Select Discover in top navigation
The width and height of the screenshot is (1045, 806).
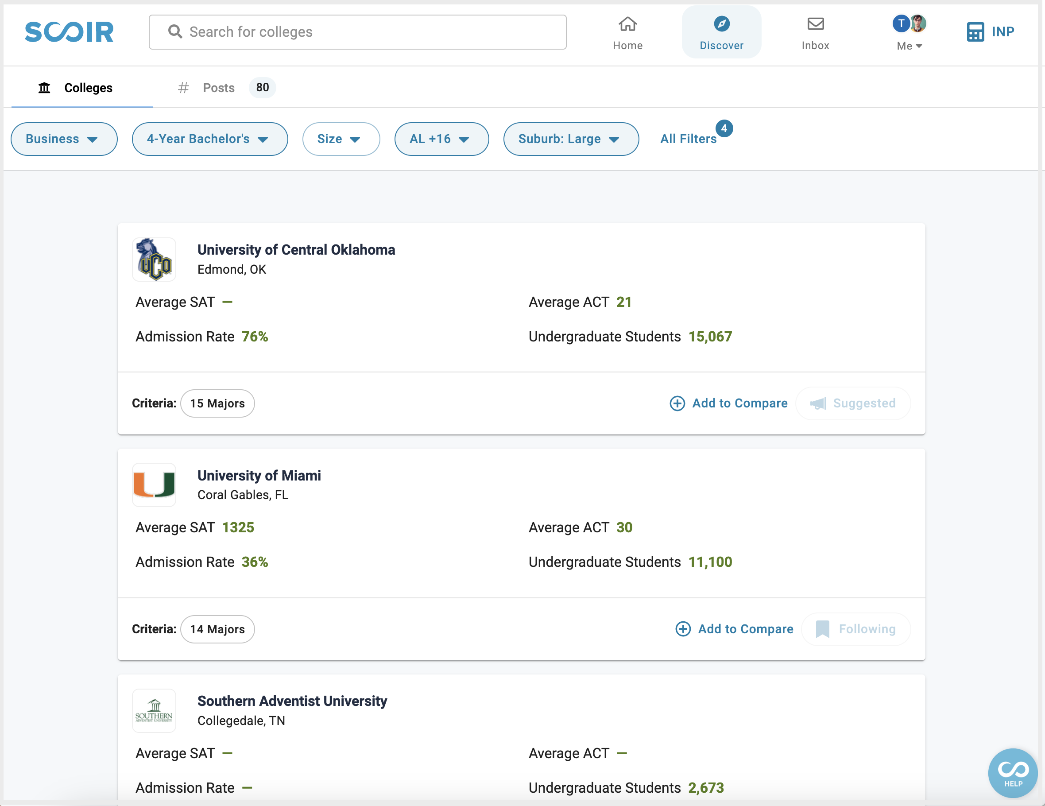[x=721, y=32]
